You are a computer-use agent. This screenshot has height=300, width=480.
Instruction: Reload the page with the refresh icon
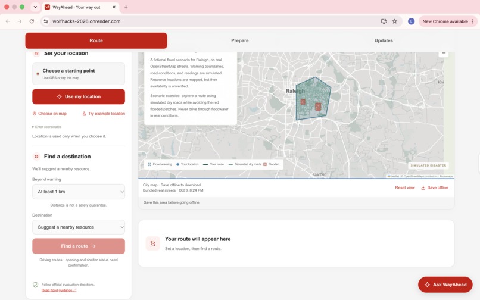point(32,21)
